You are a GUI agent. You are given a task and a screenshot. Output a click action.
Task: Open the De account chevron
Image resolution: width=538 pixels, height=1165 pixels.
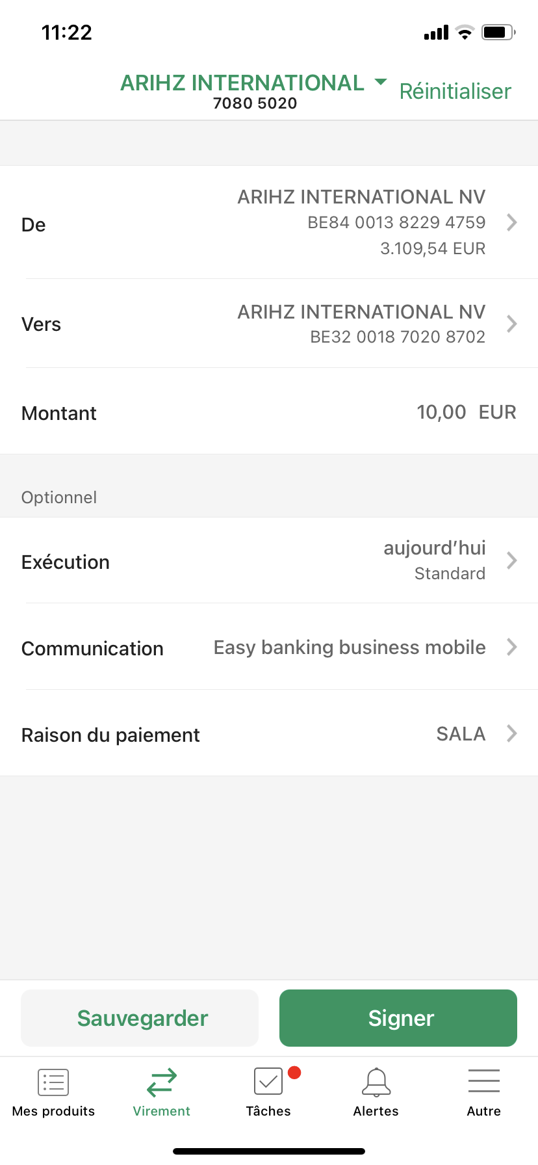tap(512, 222)
